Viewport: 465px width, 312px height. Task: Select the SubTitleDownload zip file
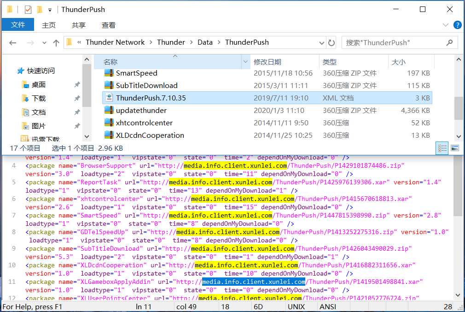(267, 86)
